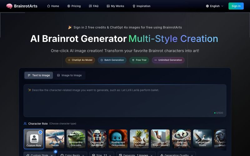
Task: Expand the English language dropdown
Action: [215, 6]
